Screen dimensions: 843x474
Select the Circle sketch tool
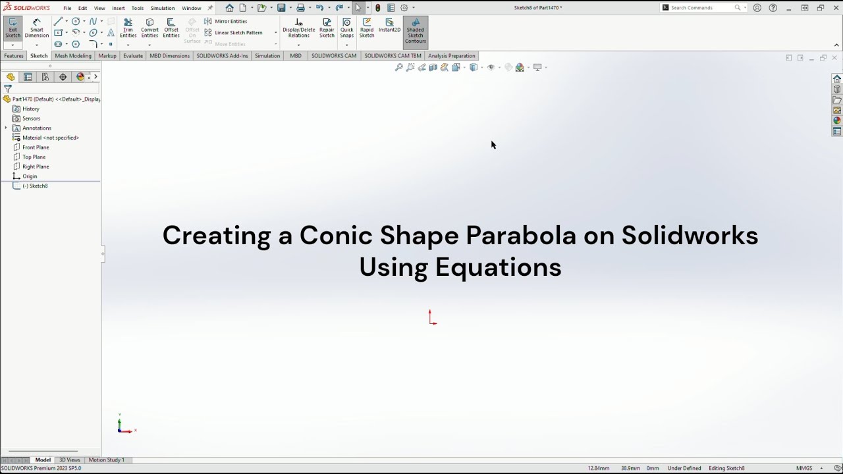(75, 22)
